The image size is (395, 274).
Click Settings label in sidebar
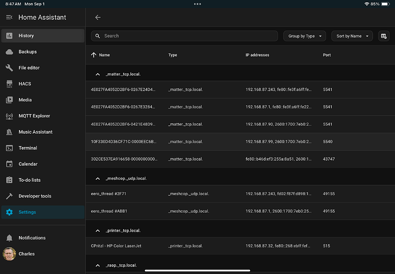pyautogui.click(x=27, y=212)
